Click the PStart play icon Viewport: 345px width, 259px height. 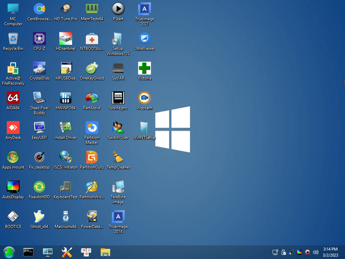(x=118, y=9)
